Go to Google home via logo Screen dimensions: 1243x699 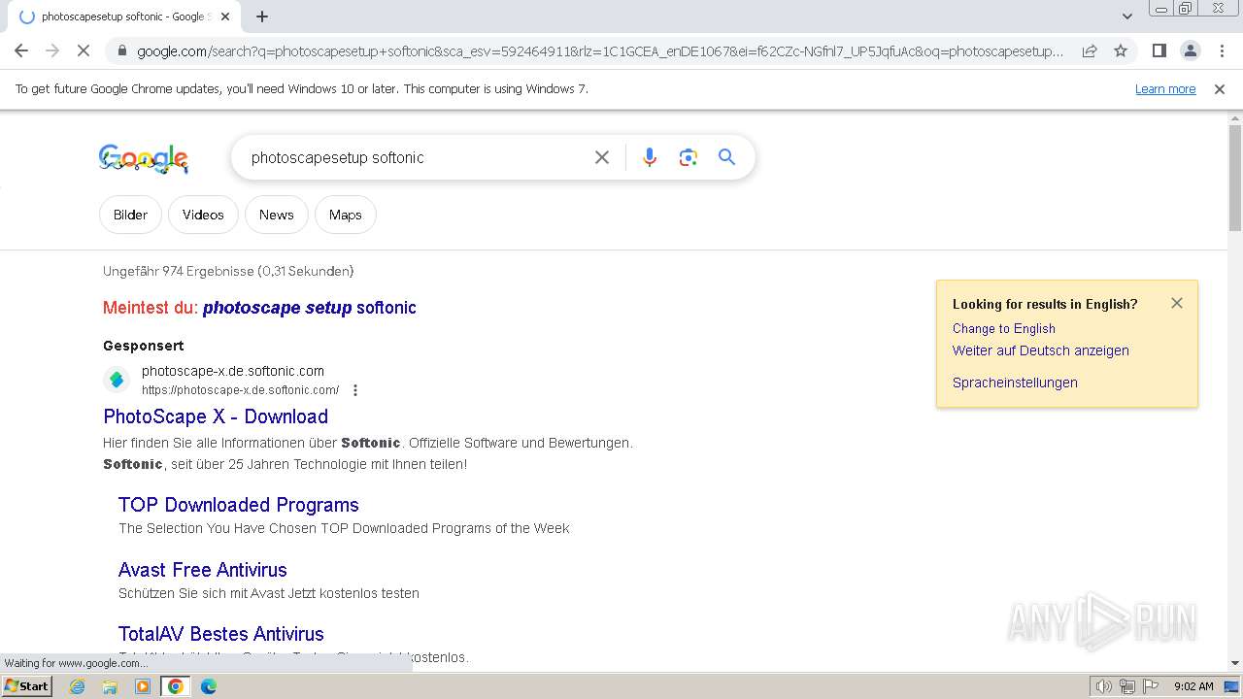coord(144,158)
